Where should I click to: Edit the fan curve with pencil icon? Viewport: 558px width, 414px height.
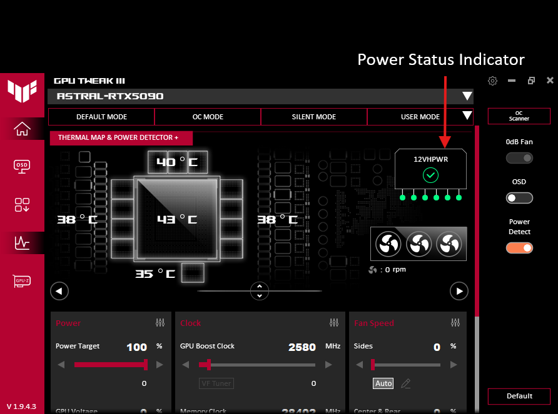[x=406, y=383]
